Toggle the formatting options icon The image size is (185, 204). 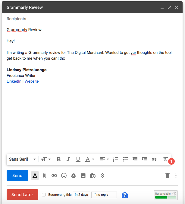[x=35, y=176]
